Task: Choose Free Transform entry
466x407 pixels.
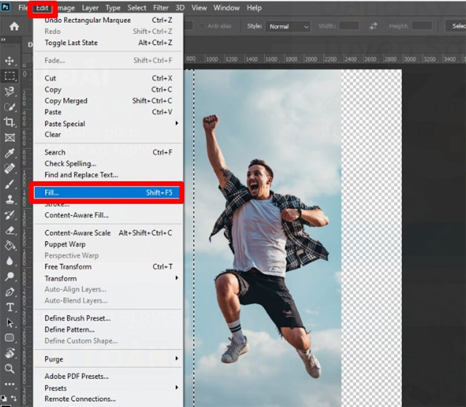Action: coord(108,267)
